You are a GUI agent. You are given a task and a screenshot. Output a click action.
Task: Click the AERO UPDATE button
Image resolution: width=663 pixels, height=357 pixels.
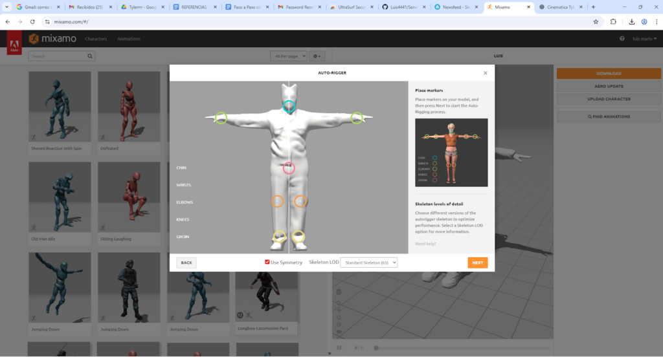pyautogui.click(x=609, y=86)
